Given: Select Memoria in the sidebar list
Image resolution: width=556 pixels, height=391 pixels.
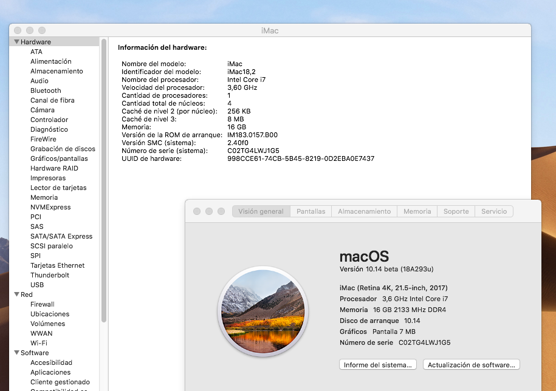Looking at the screenshot, I should 44,197.
